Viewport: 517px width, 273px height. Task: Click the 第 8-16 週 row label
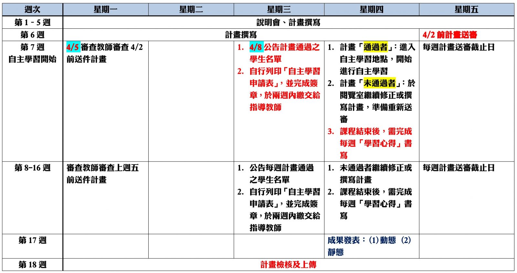[x=32, y=168]
